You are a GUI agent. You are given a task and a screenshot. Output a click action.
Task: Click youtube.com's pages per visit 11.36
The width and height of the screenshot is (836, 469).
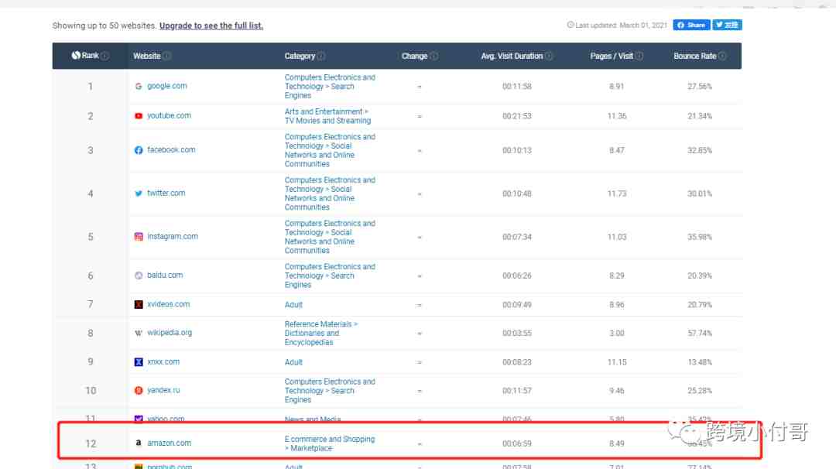click(617, 116)
